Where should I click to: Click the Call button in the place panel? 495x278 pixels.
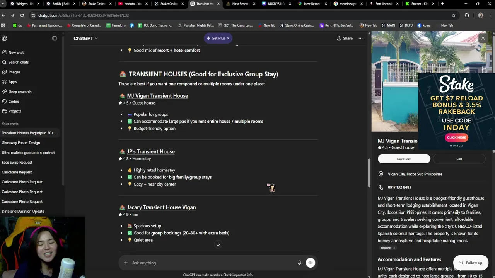coord(459,159)
